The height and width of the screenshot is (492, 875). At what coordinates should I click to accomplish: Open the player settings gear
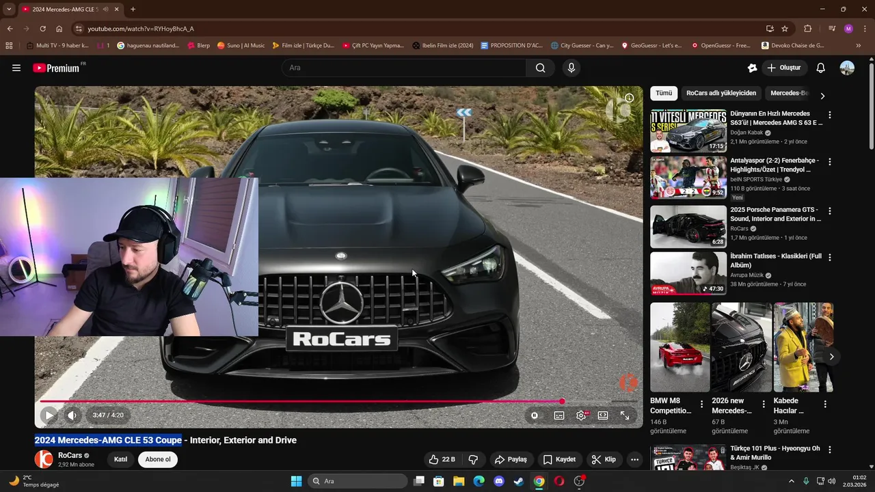[582, 415]
